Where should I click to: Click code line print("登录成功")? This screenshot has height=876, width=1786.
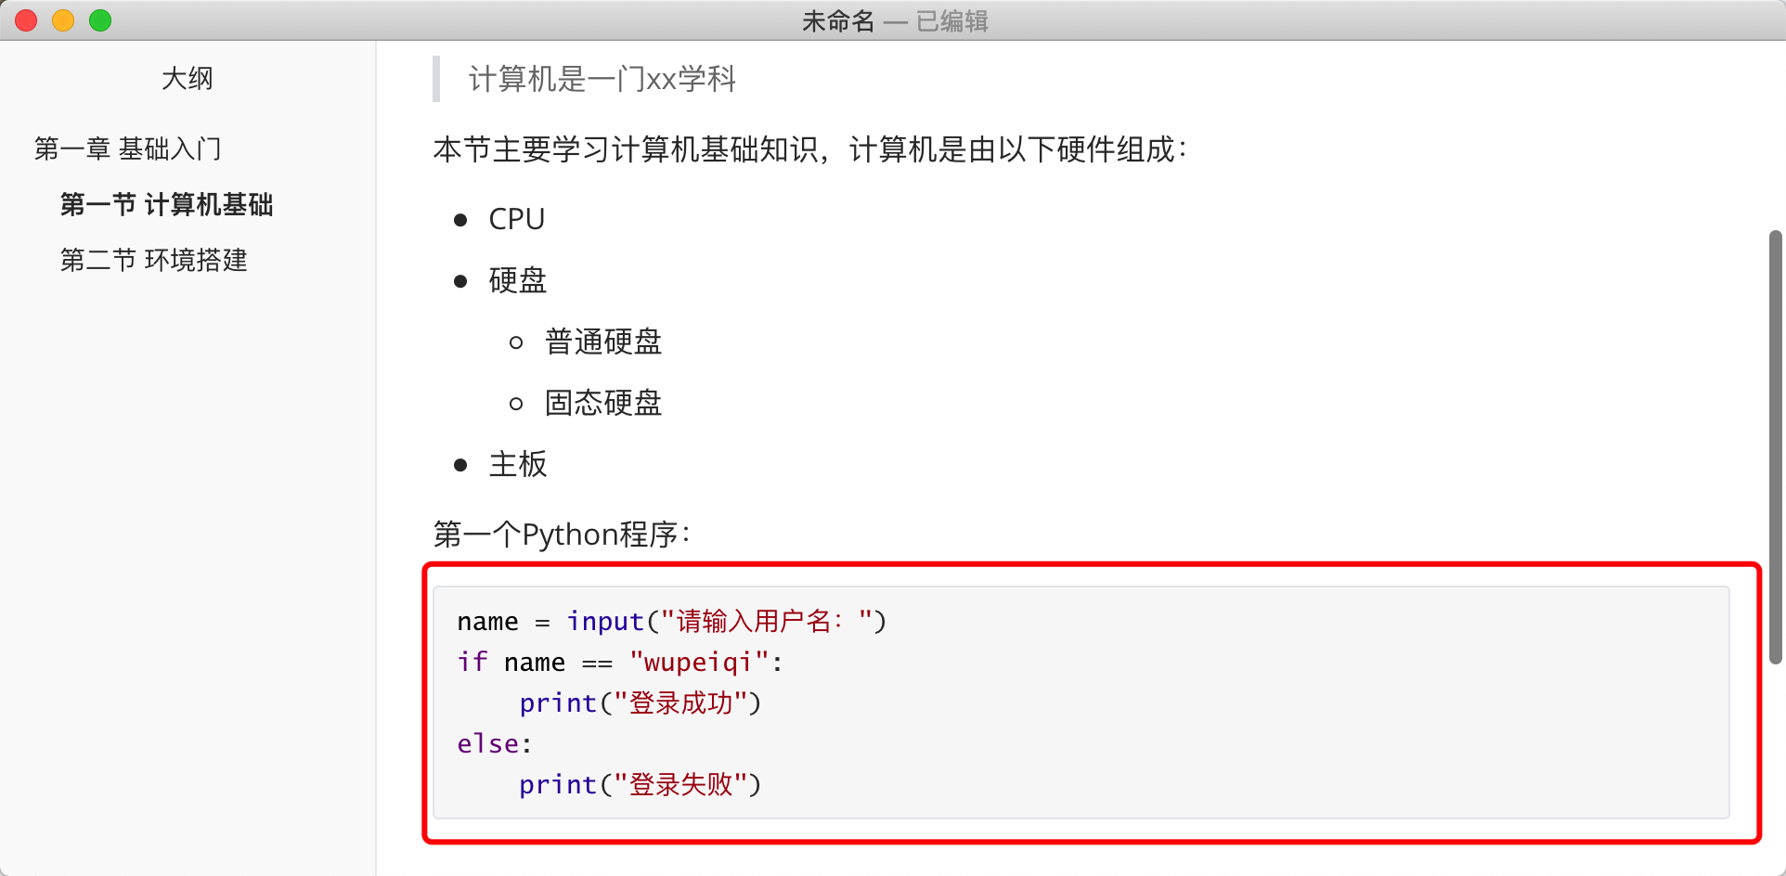pyautogui.click(x=641, y=702)
